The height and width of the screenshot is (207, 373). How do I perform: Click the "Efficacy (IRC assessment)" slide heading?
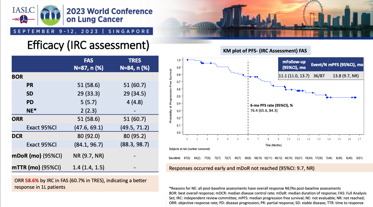88,46
